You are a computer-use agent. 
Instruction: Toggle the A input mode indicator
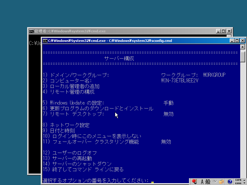click(202, 181)
